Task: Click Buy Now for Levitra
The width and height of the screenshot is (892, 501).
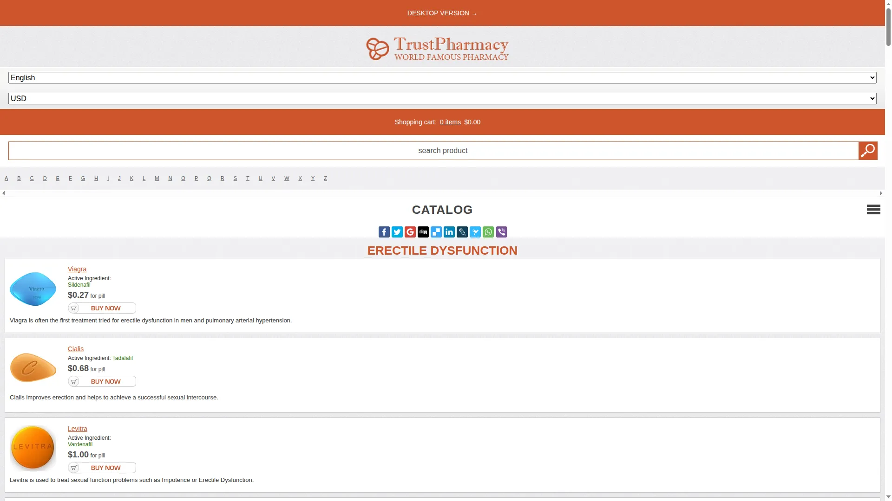Action: 102,468
